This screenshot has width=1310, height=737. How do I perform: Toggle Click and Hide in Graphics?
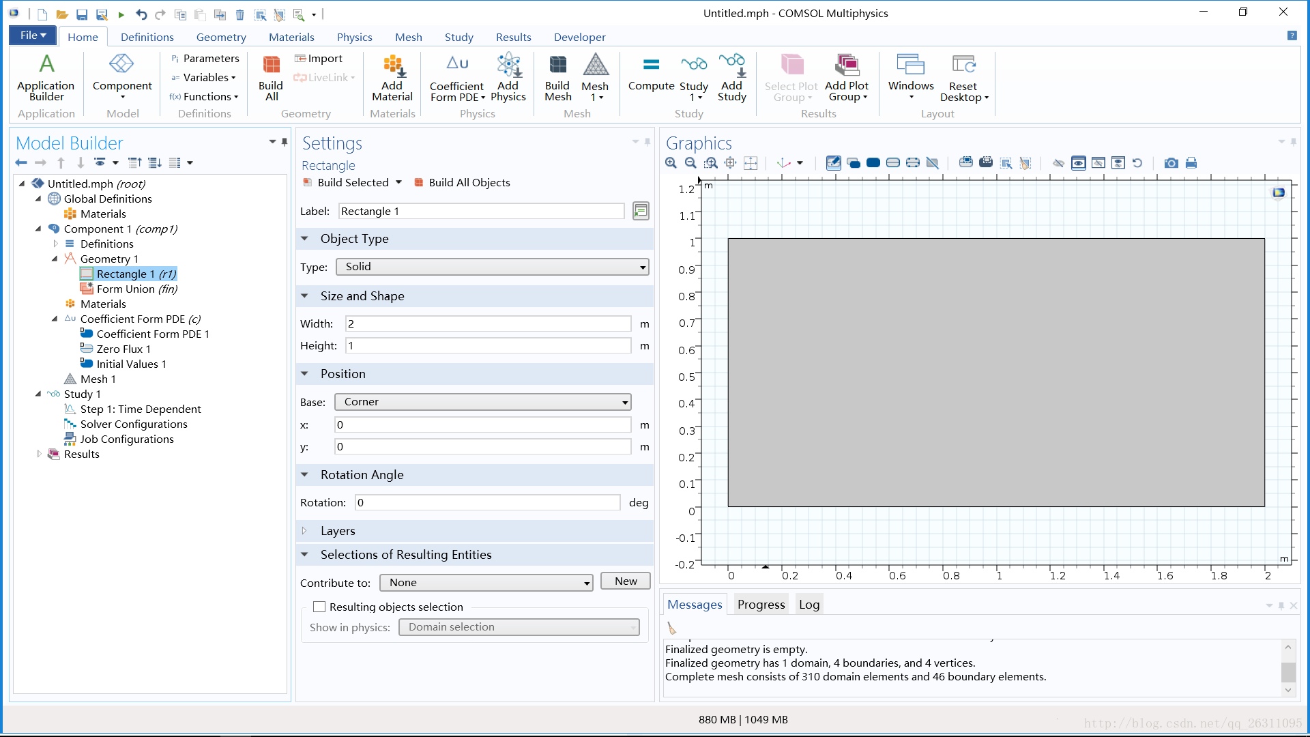pyautogui.click(x=1058, y=163)
